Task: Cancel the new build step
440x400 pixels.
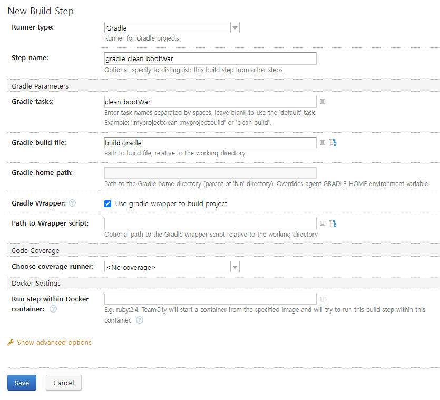Action: click(64, 383)
